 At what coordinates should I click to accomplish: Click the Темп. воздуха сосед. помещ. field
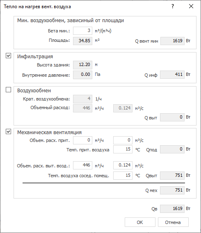point(123,176)
